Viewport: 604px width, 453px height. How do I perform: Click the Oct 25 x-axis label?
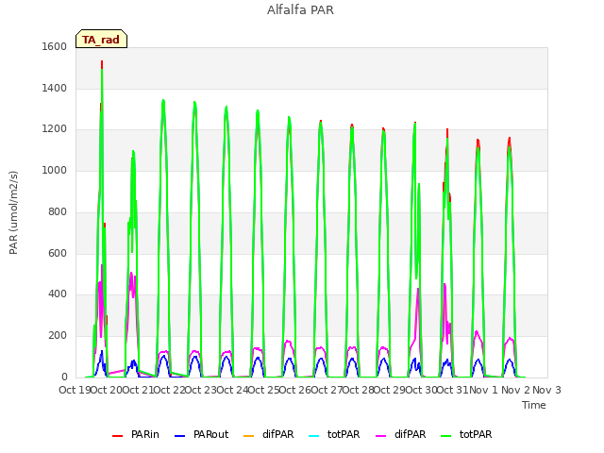pyautogui.click(x=263, y=390)
